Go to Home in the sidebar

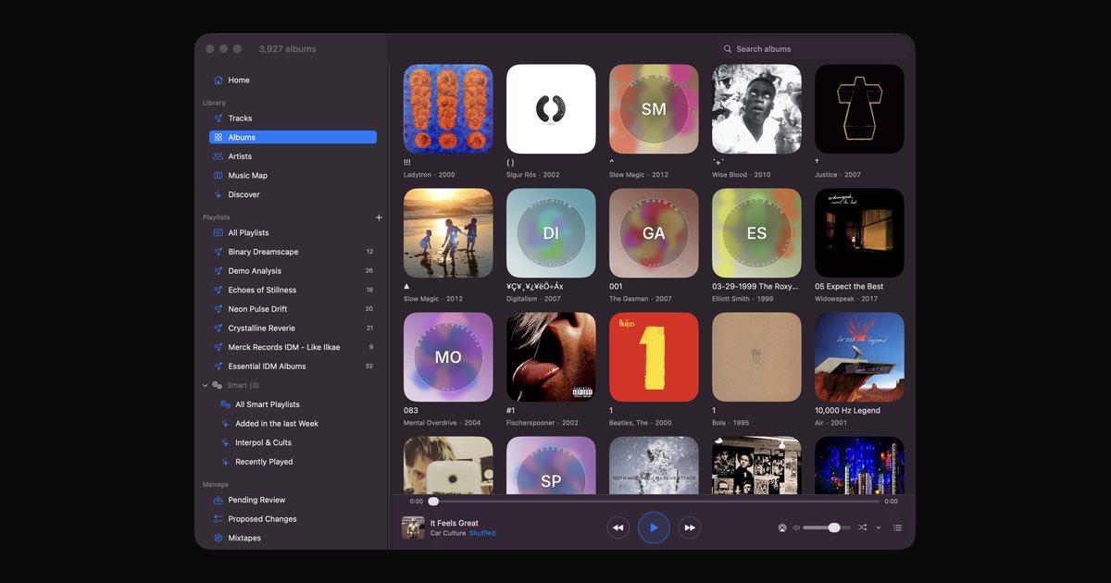pos(293,81)
